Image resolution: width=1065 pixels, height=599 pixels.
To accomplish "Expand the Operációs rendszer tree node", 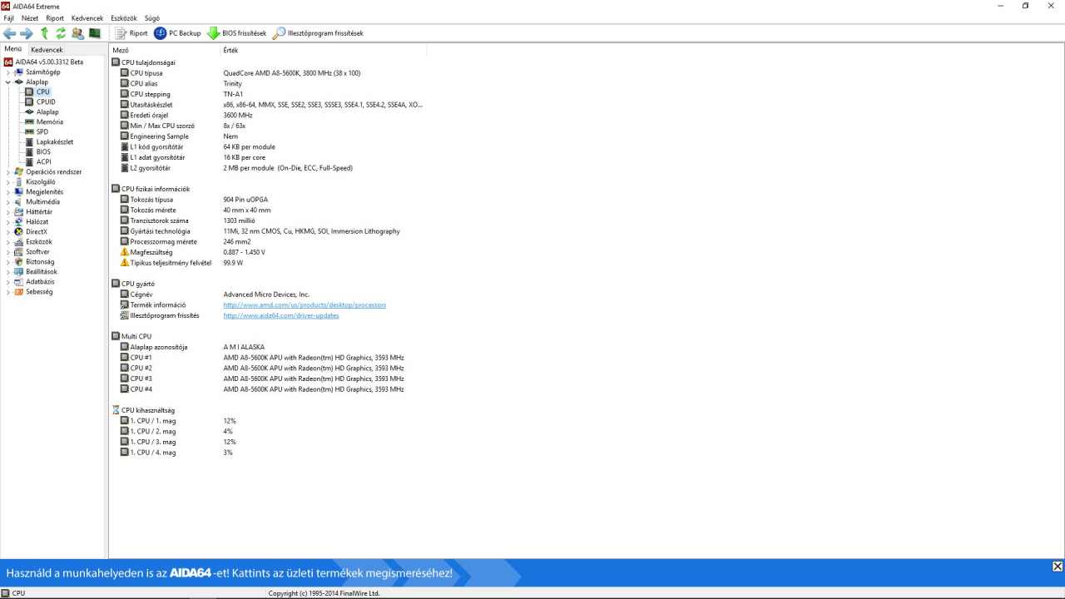I will pos(8,172).
